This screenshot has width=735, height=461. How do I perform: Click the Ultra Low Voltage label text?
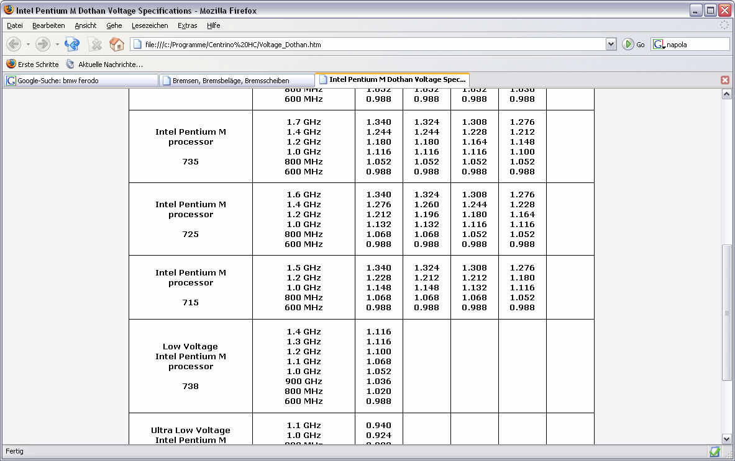190,430
